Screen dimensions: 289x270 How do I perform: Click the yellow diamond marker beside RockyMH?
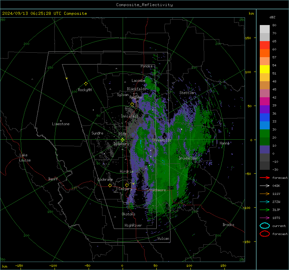[86, 84]
